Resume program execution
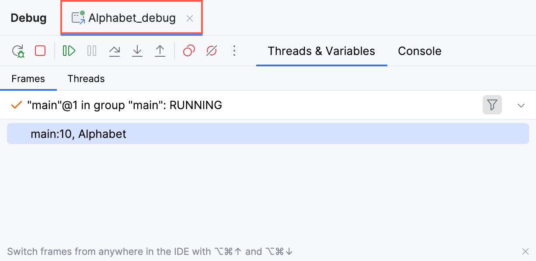 (69, 51)
